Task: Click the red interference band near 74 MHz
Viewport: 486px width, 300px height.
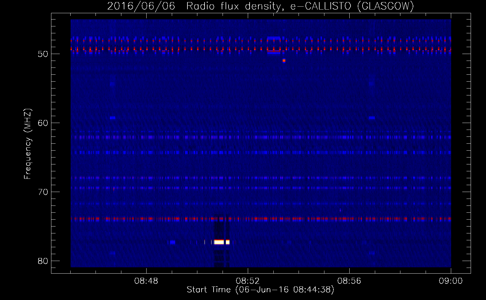Action: coord(261,219)
